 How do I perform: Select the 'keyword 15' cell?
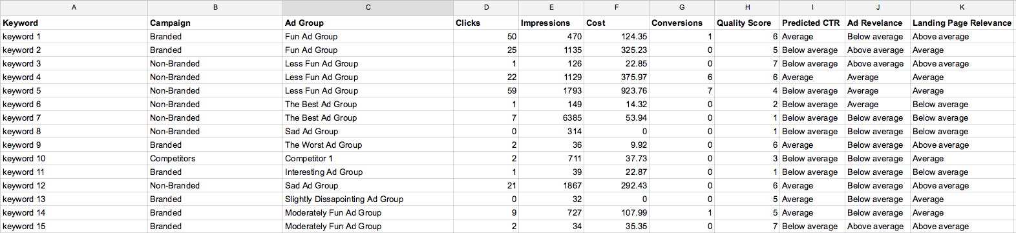click(x=74, y=226)
